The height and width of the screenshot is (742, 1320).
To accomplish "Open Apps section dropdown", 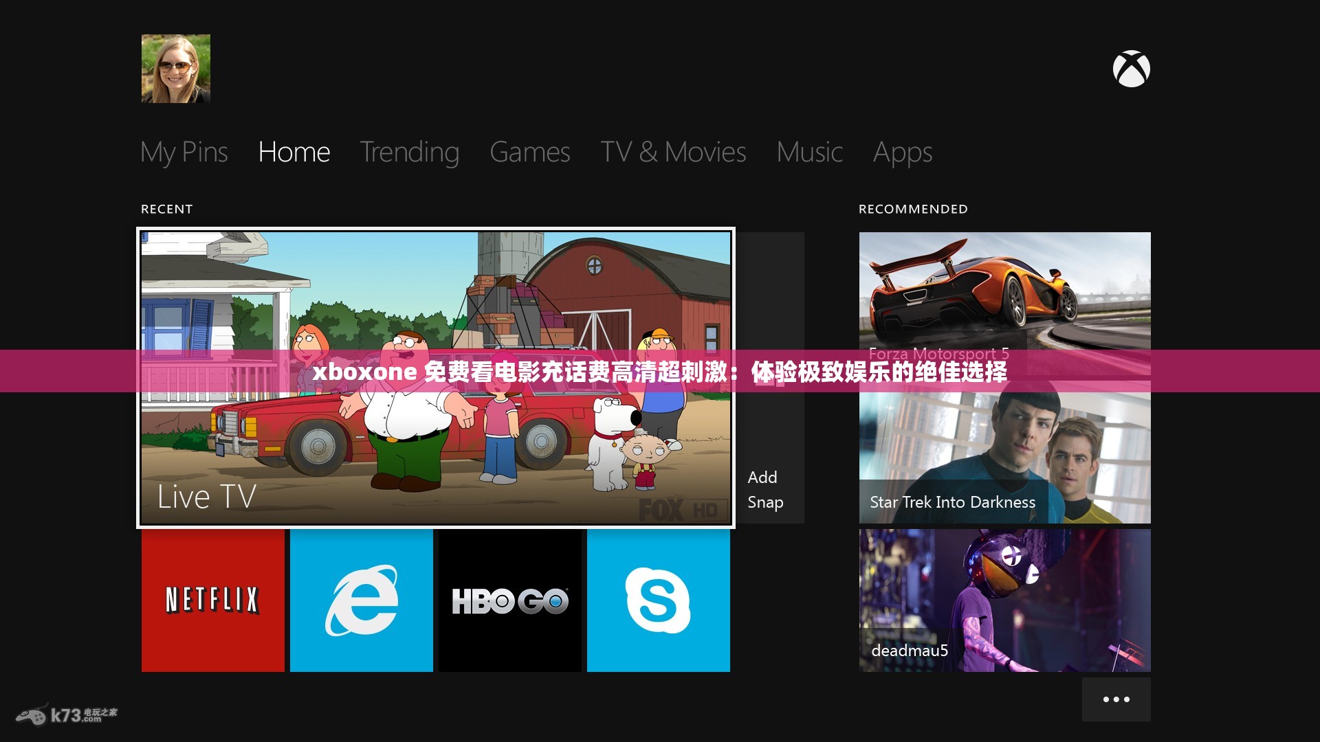I will [x=903, y=151].
